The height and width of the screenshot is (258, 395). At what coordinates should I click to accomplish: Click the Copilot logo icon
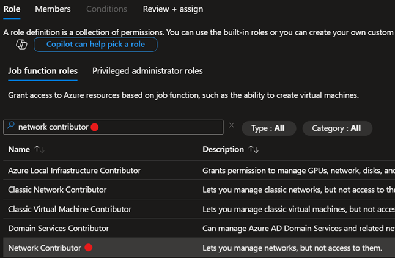coord(21,45)
